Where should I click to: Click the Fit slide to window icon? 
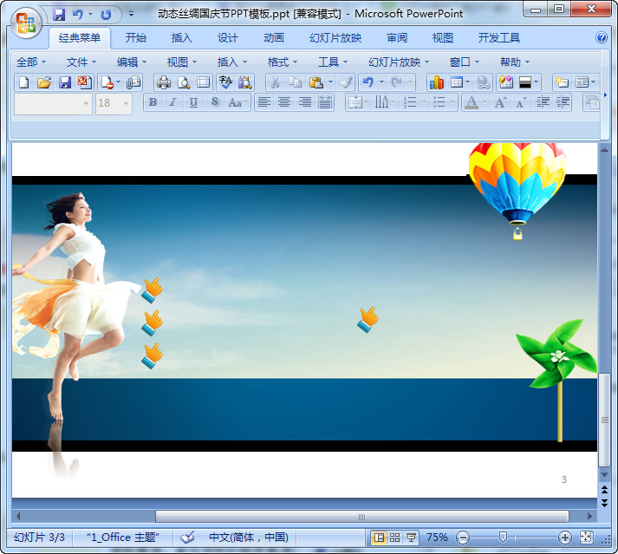(x=587, y=538)
